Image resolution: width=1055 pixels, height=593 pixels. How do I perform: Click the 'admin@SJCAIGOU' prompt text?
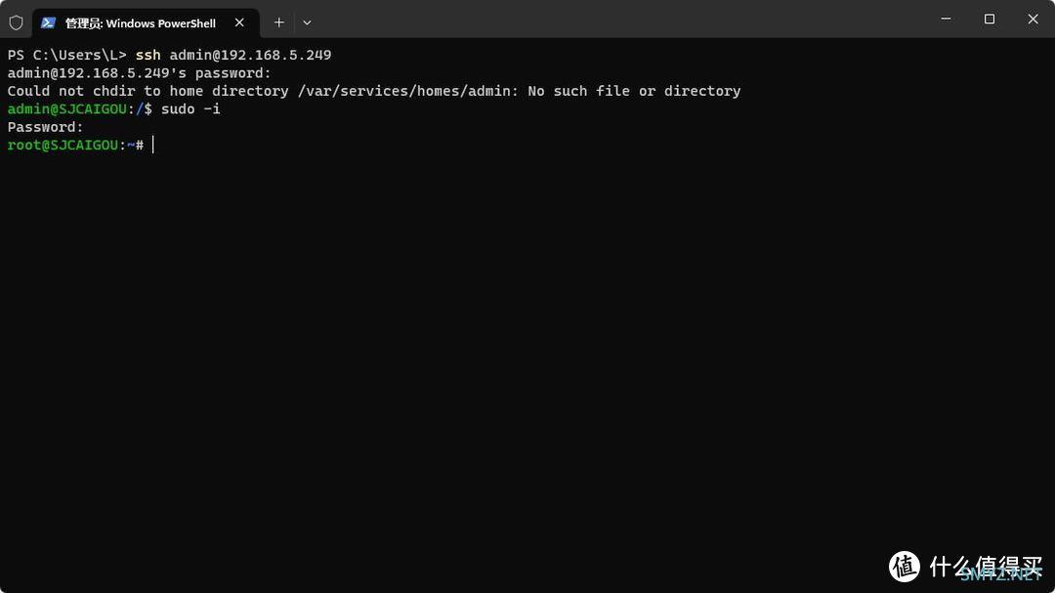pyautogui.click(x=66, y=109)
